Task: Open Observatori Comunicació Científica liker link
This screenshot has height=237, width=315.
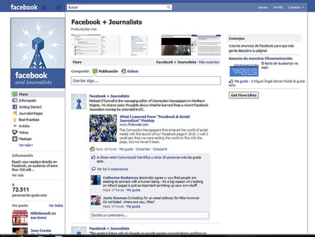Action: (x=124, y=158)
